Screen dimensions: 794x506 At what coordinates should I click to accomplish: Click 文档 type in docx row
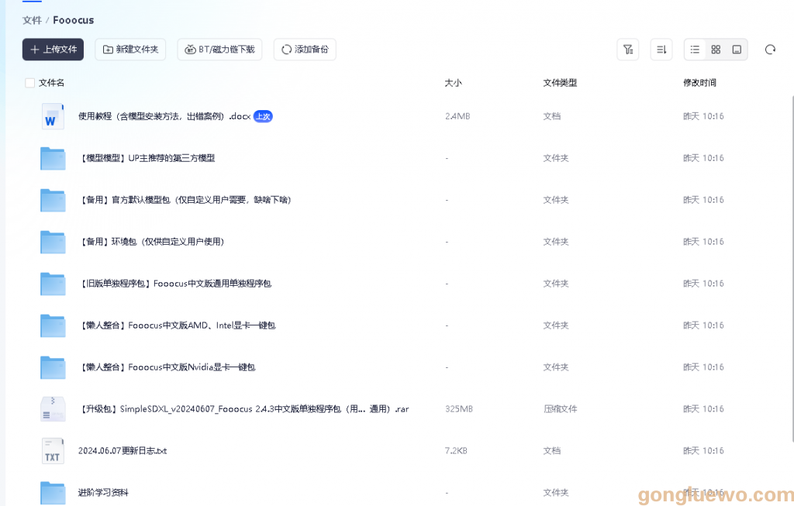pyautogui.click(x=552, y=116)
